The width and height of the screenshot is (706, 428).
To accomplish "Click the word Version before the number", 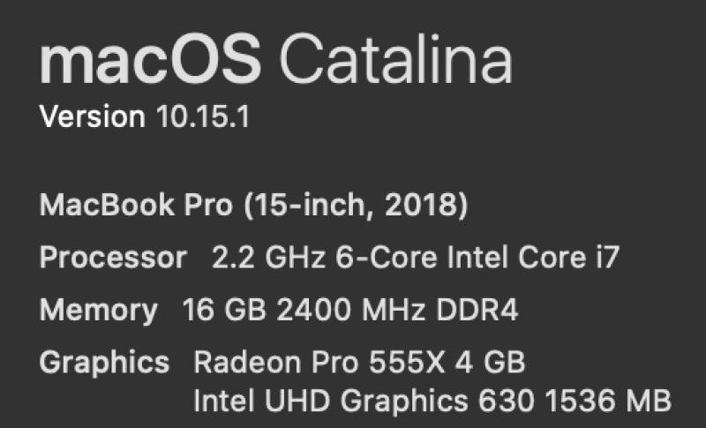I will point(93,117).
